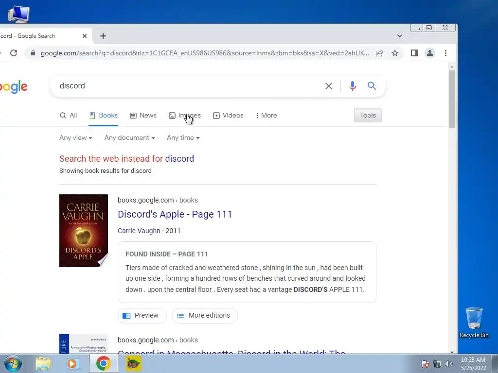
Task: Click the scrollbar down arrow
Action: coord(452,352)
